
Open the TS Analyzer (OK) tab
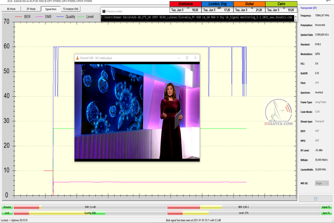(x=70, y=9)
